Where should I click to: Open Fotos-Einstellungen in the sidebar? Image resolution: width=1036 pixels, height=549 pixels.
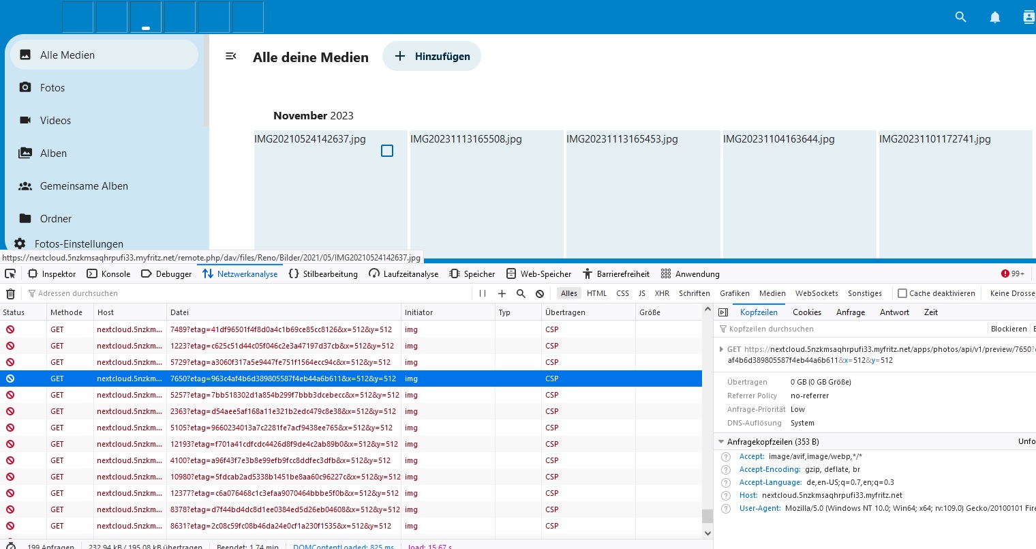[78, 243]
